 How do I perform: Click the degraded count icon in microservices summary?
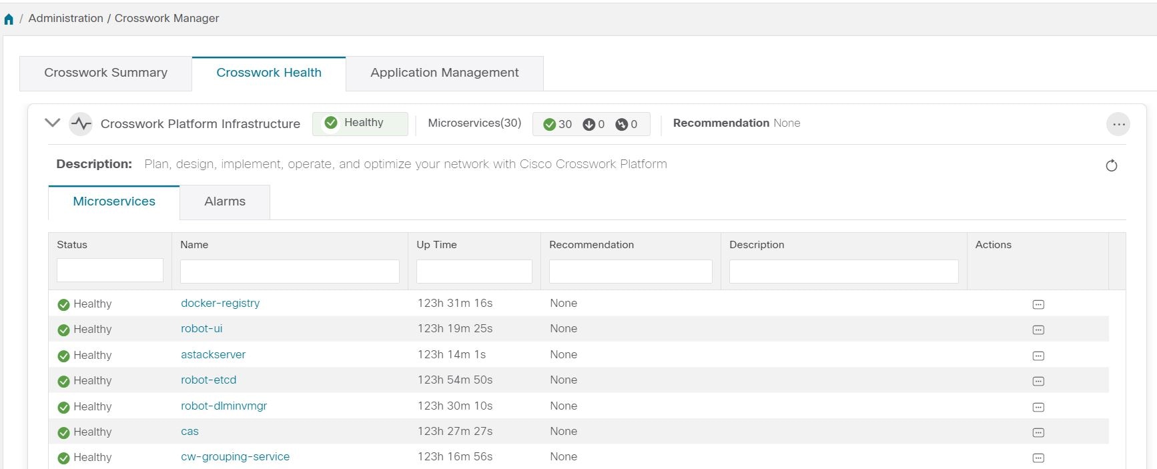coord(589,125)
